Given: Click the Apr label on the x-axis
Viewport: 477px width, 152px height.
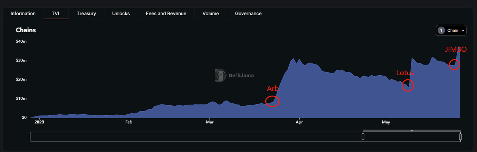Looking at the screenshot, I should tap(298, 122).
